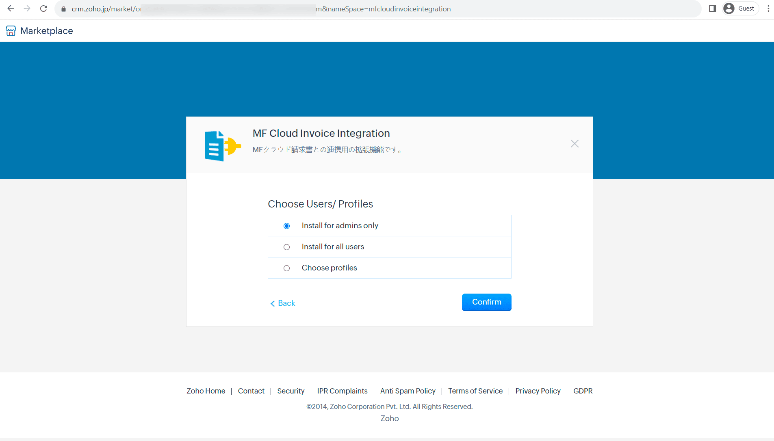Click the Marketplace store icon
Image resolution: width=774 pixels, height=441 pixels.
click(x=11, y=31)
